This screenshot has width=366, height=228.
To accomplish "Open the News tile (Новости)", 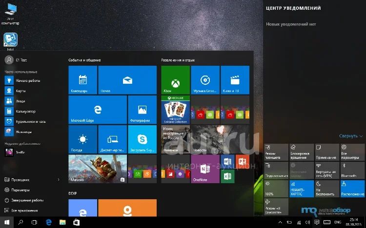I will click(x=220, y=139).
